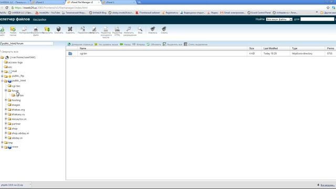Select the cgi-bin row name in file list
The image size is (336, 189).
(83, 54)
